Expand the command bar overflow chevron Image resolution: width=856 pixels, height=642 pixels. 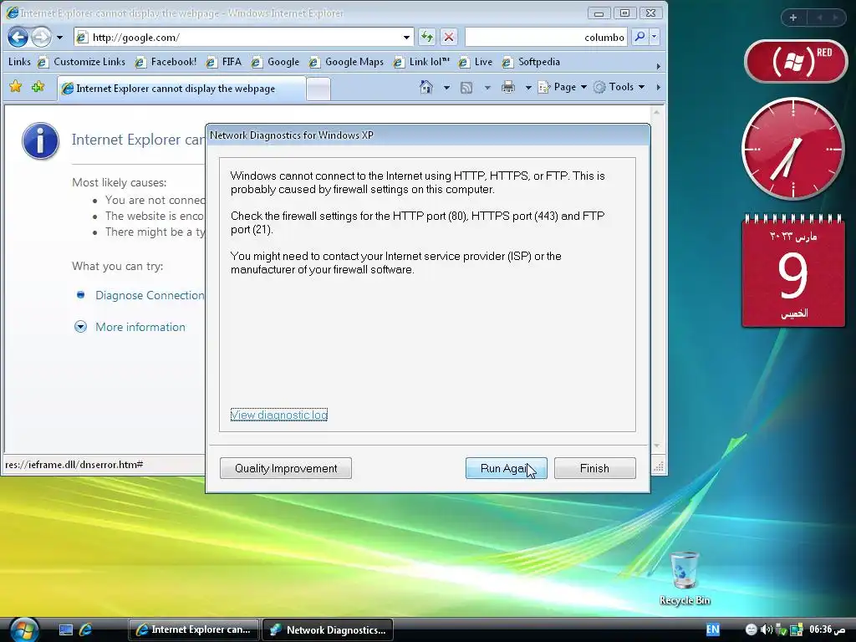[659, 87]
